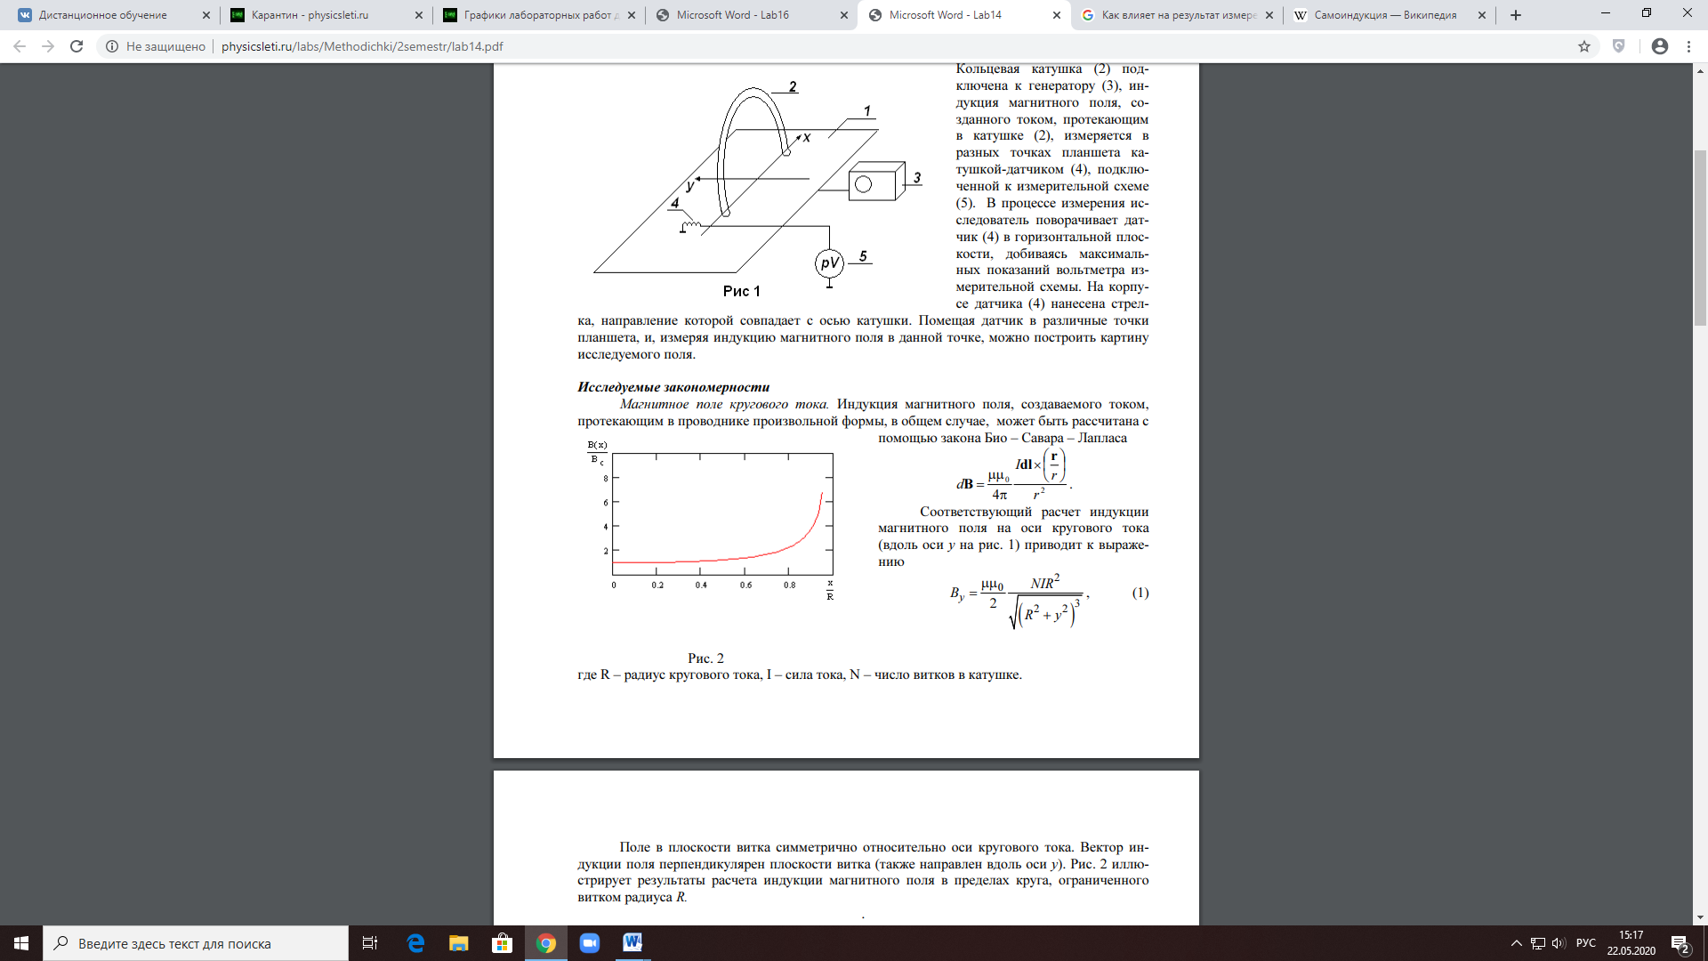The height and width of the screenshot is (961, 1708).
Task: Open the network tray icon
Action: [x=1538, y=943]
